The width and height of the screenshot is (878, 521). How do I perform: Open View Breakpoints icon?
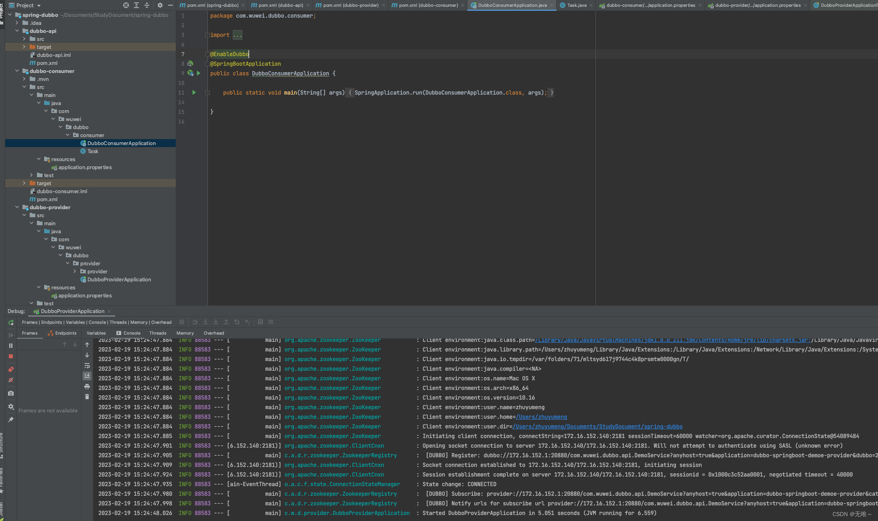point(11,369)
